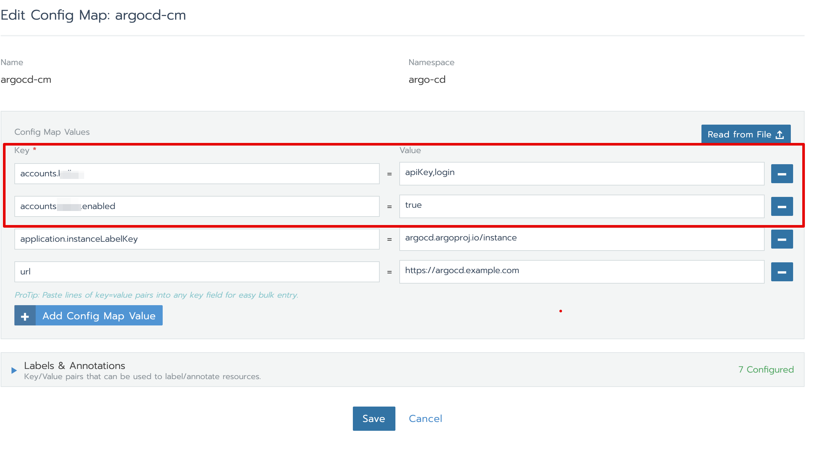Screen dimensions: 817x471
Task: Click the Value column label
Action: [x=410, y=150]
